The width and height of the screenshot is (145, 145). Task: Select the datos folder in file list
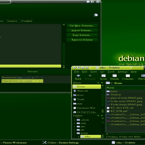[x=112, y=91]
